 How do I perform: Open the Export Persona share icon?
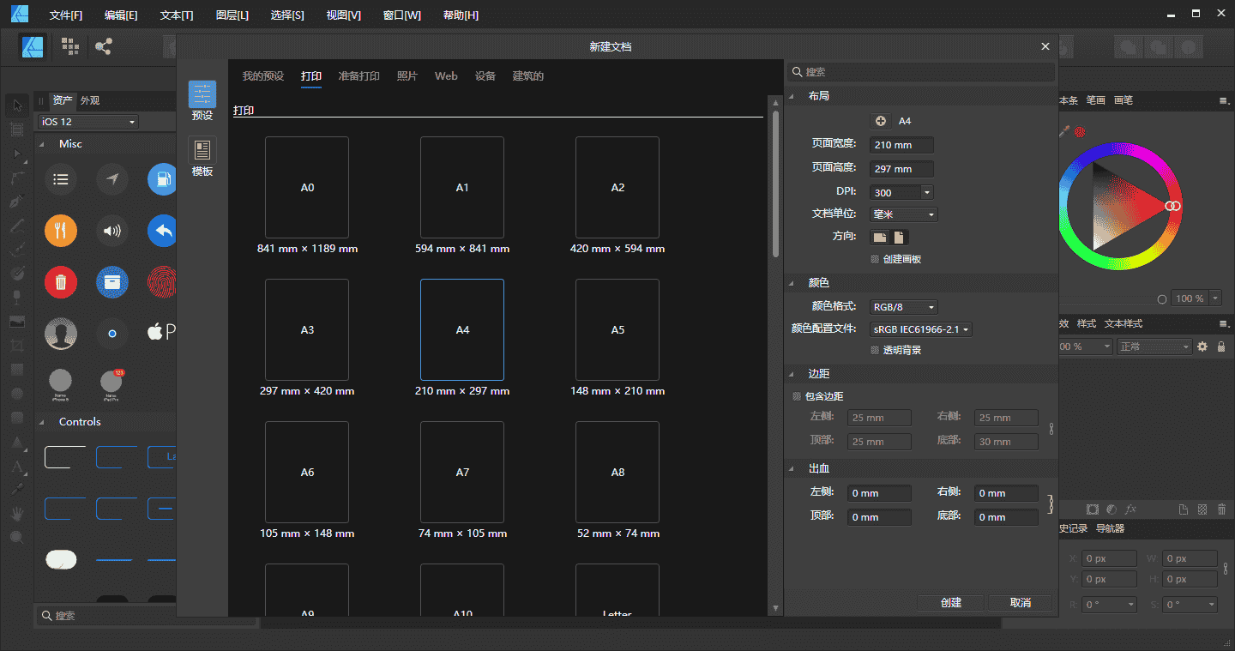(104, 46)
